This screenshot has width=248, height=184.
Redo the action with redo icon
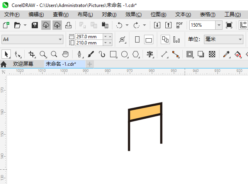136,25
